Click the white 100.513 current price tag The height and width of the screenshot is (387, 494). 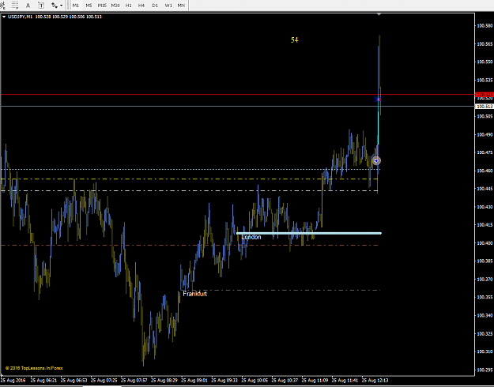point(485,107)
